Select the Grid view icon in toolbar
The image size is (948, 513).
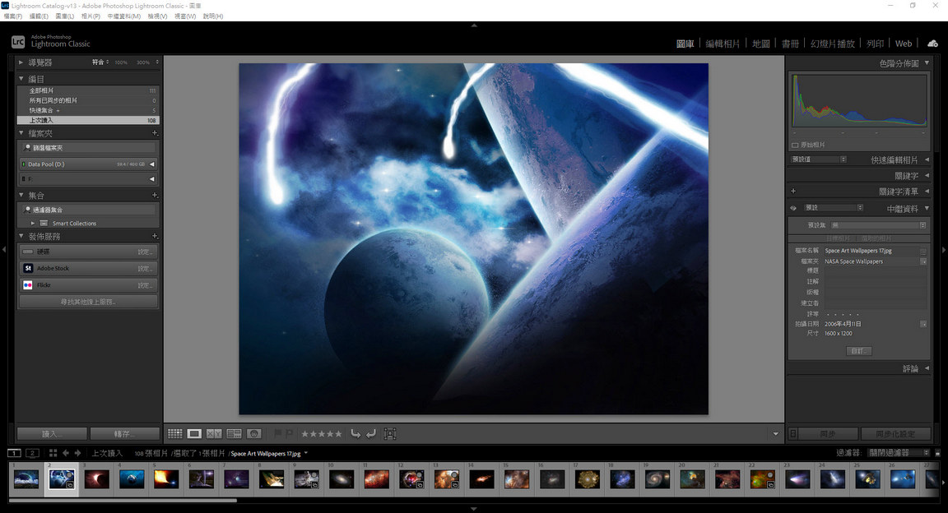click(x=174, y=433)
